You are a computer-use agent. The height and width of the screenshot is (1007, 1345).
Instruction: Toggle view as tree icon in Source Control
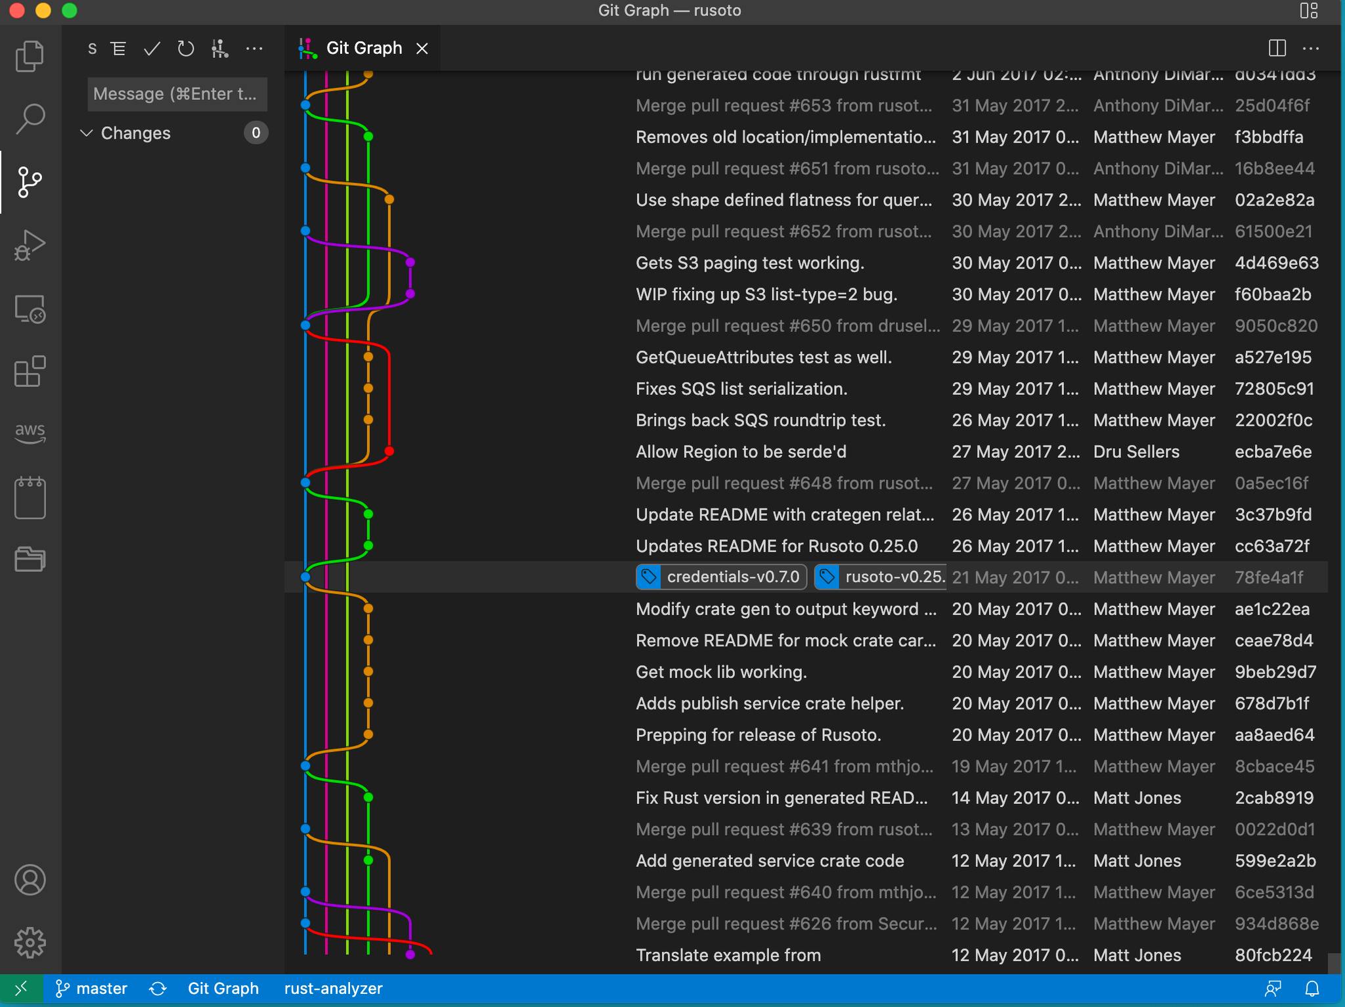[119, 49]
